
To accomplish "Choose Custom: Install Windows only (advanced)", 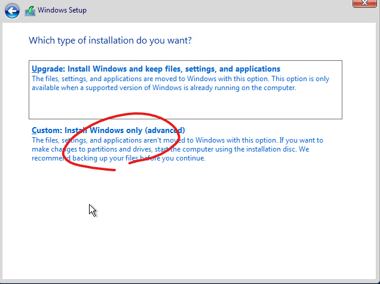I will click(108, 131).
